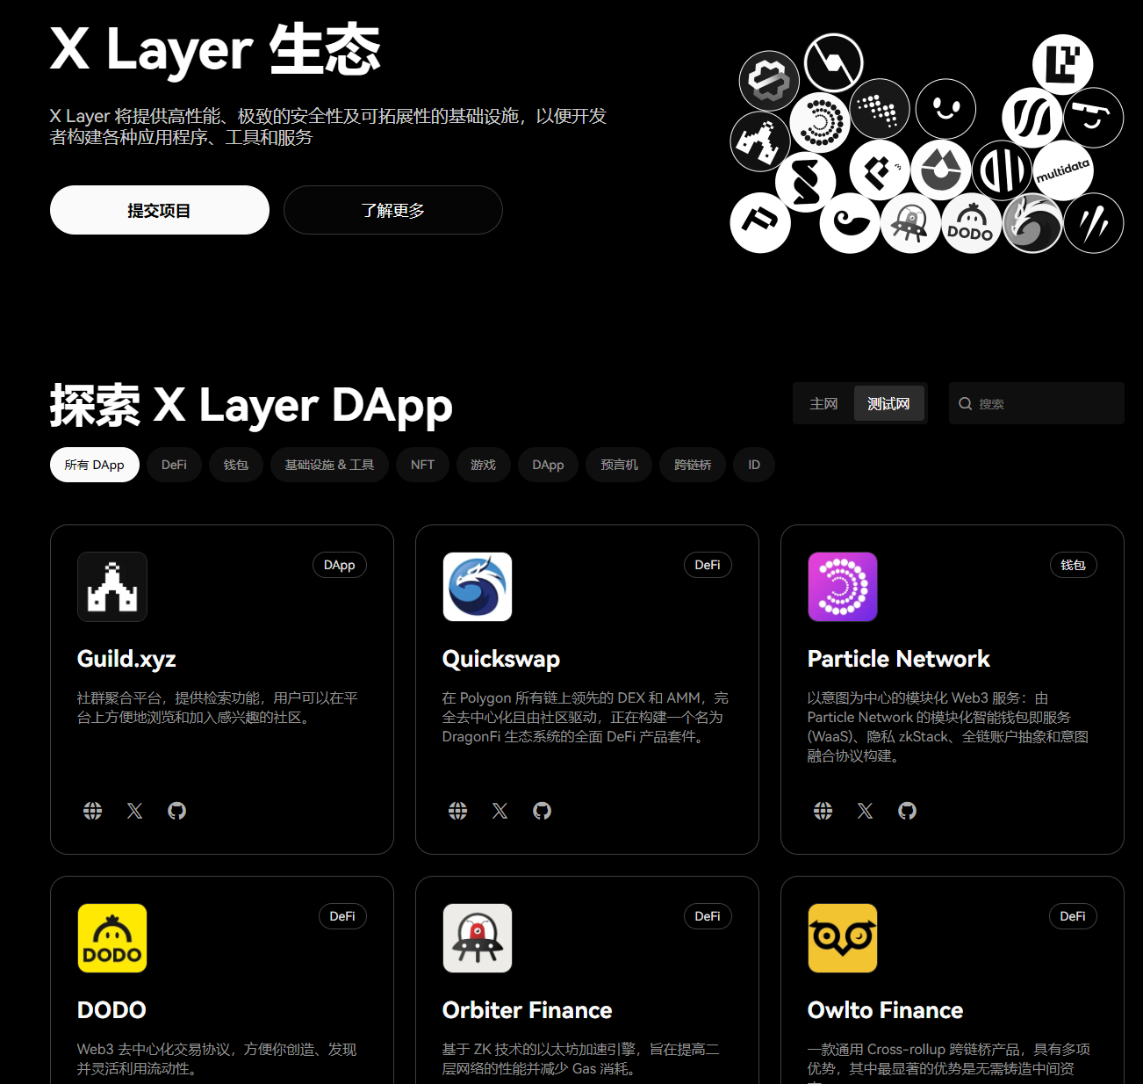Click the water drop bubble in hero

coord(941,170)
